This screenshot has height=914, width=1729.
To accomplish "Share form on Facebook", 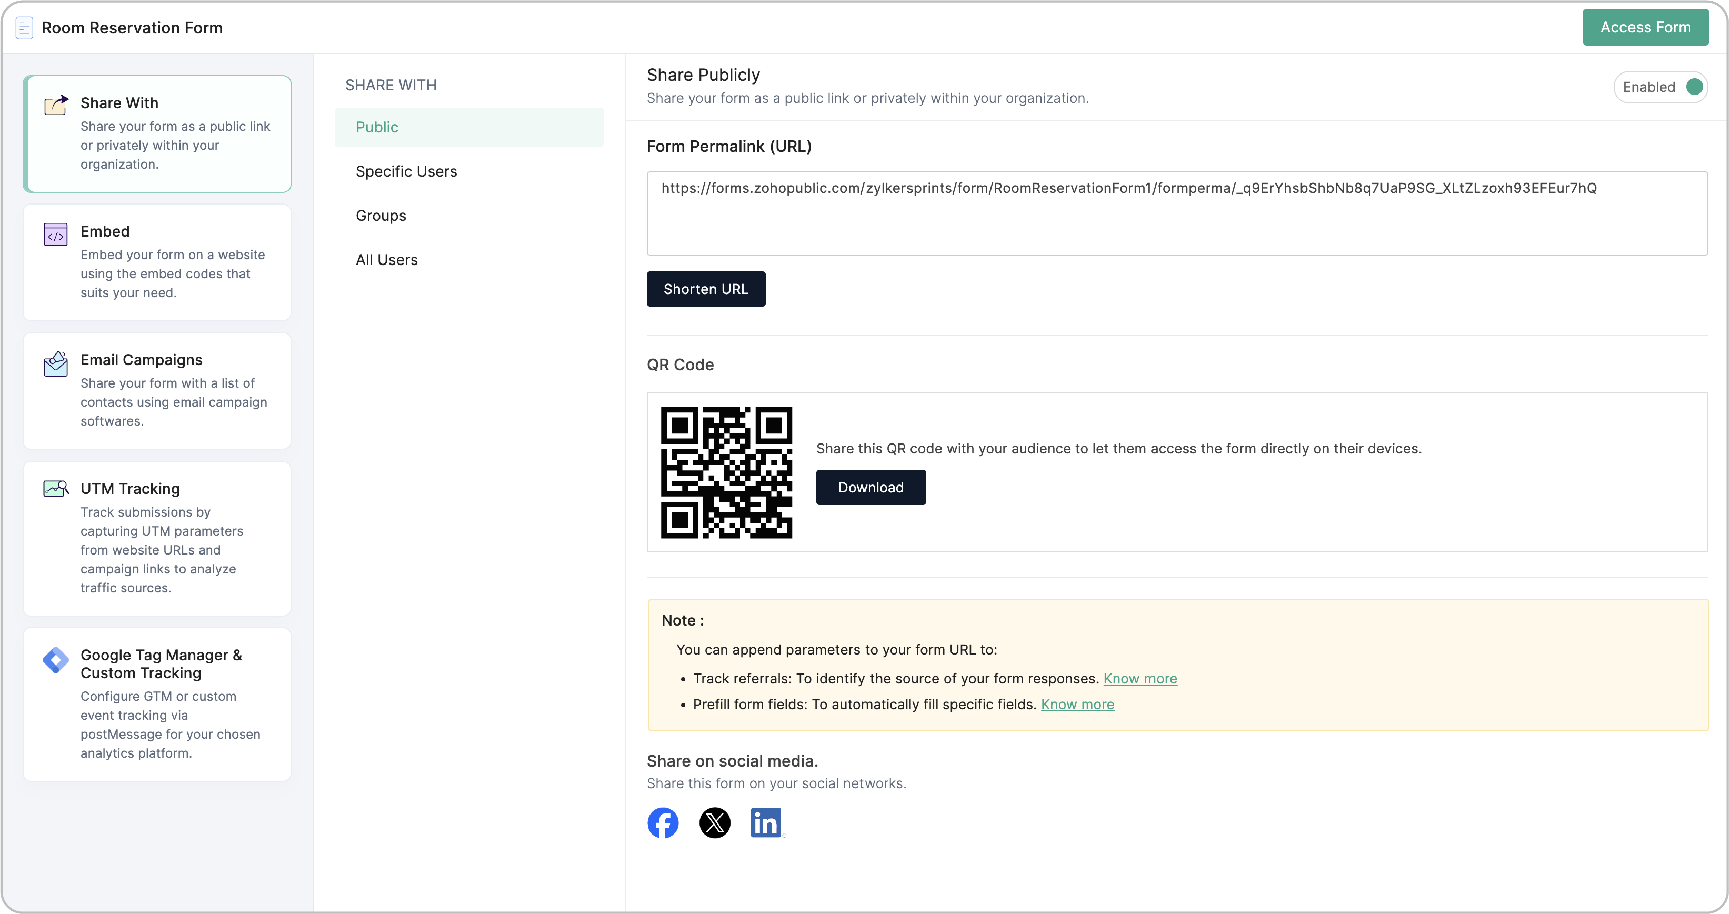I will click(663, 823).
